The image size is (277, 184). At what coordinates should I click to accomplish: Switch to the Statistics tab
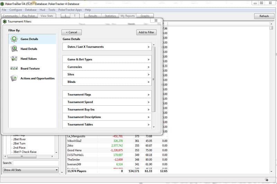pyautogui.click(x=110, y=16)
